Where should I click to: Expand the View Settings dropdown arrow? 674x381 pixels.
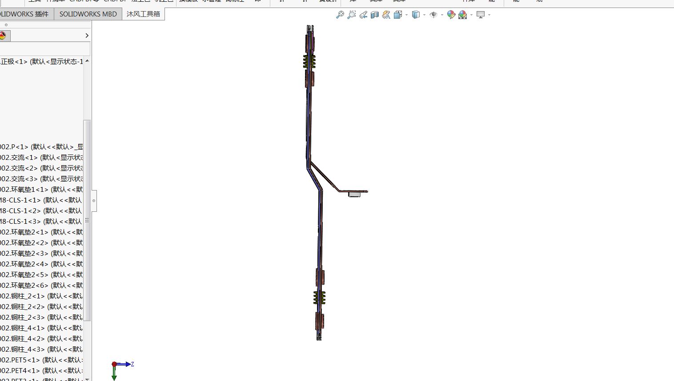(489, 15)
